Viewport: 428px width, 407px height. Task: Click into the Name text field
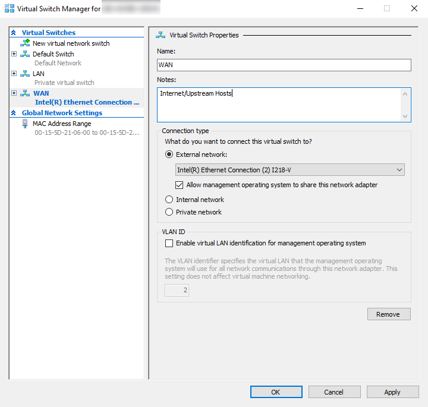point(284,65)
